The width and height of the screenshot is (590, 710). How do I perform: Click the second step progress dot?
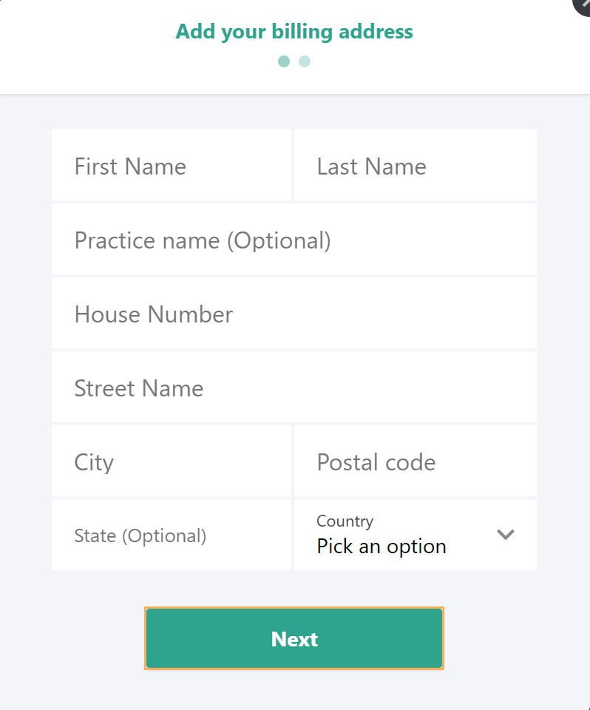coord(305,61)
